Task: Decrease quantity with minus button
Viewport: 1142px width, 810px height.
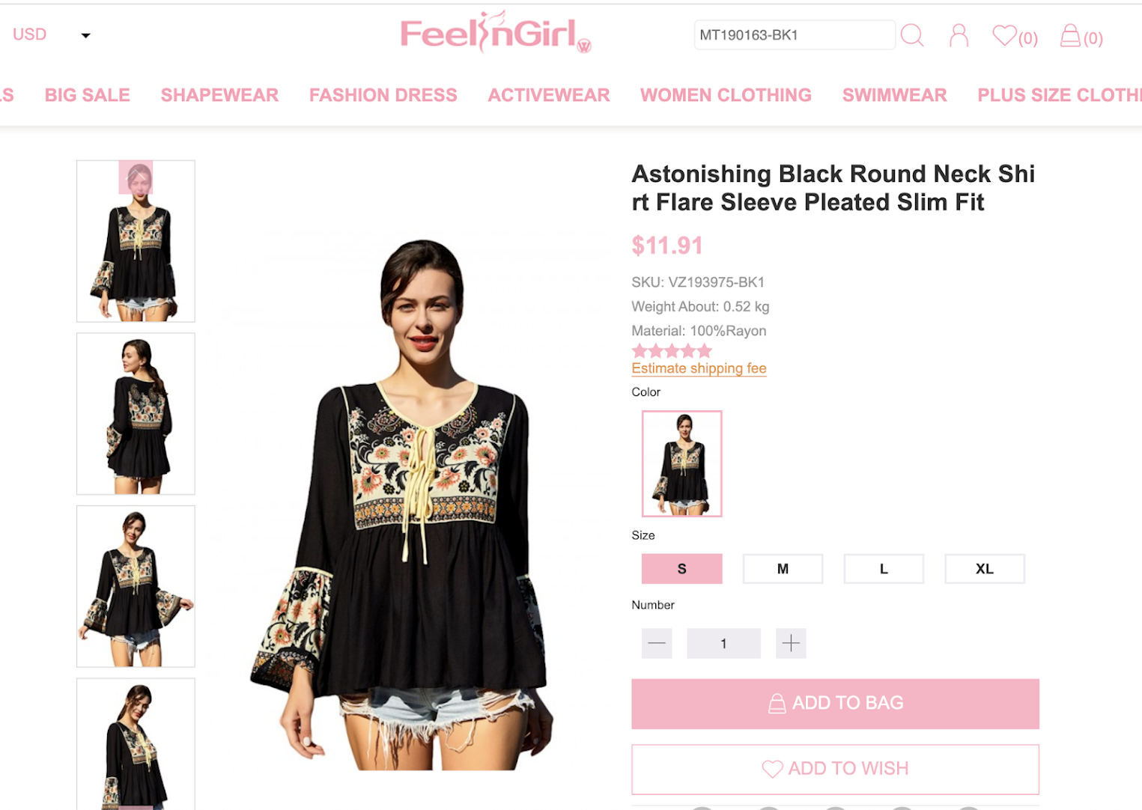Action: point(657,643)
